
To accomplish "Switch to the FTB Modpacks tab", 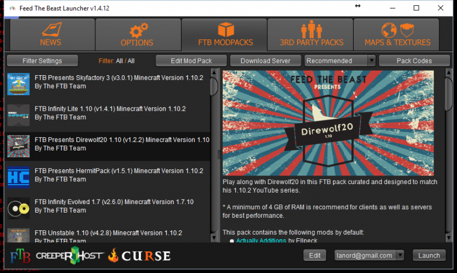I will point(225,34).
